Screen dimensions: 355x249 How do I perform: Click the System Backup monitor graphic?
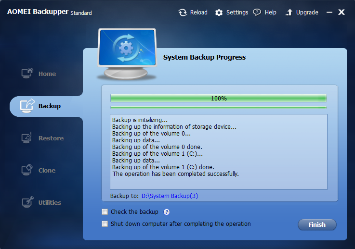pos(127,54)
